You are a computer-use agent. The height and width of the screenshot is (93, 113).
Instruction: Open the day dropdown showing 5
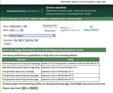[x=25, y=40]
